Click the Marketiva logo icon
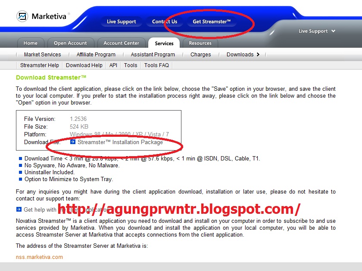The height and width of the screenshot is (271, 362). 22,16
